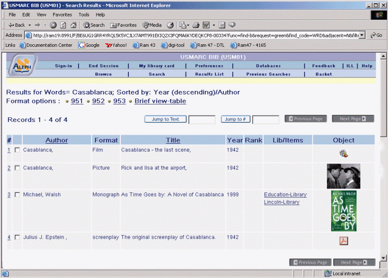Click the Refresh page toolbar icon
This screenshot has height=278, width=388.
(x=63, y=25)
